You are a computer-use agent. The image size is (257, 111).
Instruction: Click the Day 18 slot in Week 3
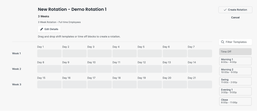125,84
